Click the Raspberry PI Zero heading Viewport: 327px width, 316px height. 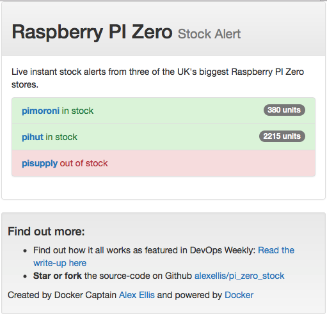coord(92,32)
